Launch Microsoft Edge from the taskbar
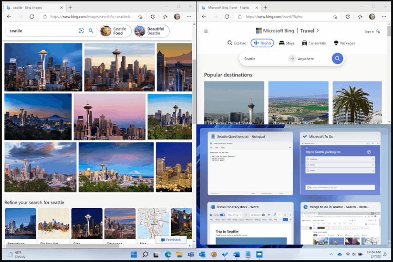This screenshot has width=393, height=262. [x=168, y=255]
